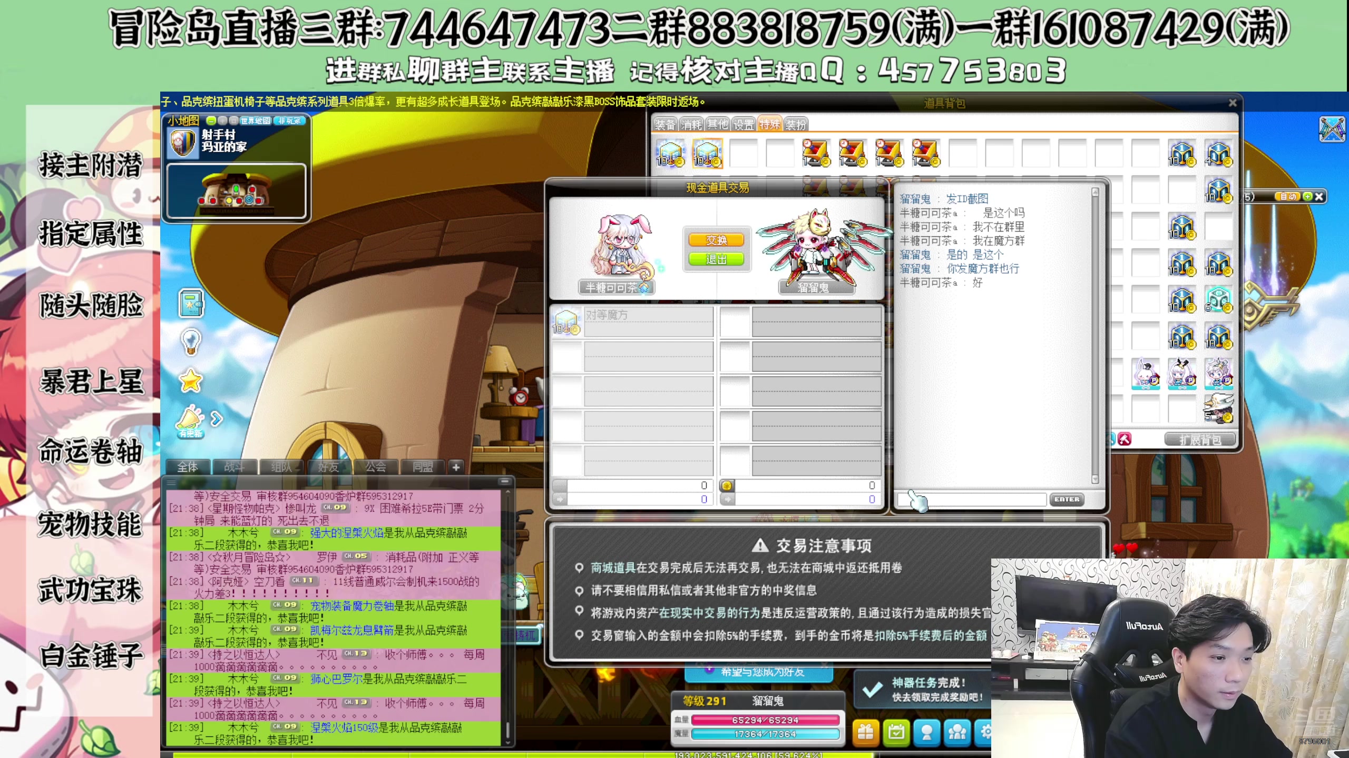This screenshot has height=758, width=1349.
Task: Select the bunny pet item
Action: [1146, 374]
